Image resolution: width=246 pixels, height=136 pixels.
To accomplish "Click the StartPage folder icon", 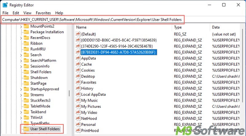I will (26, 84).
